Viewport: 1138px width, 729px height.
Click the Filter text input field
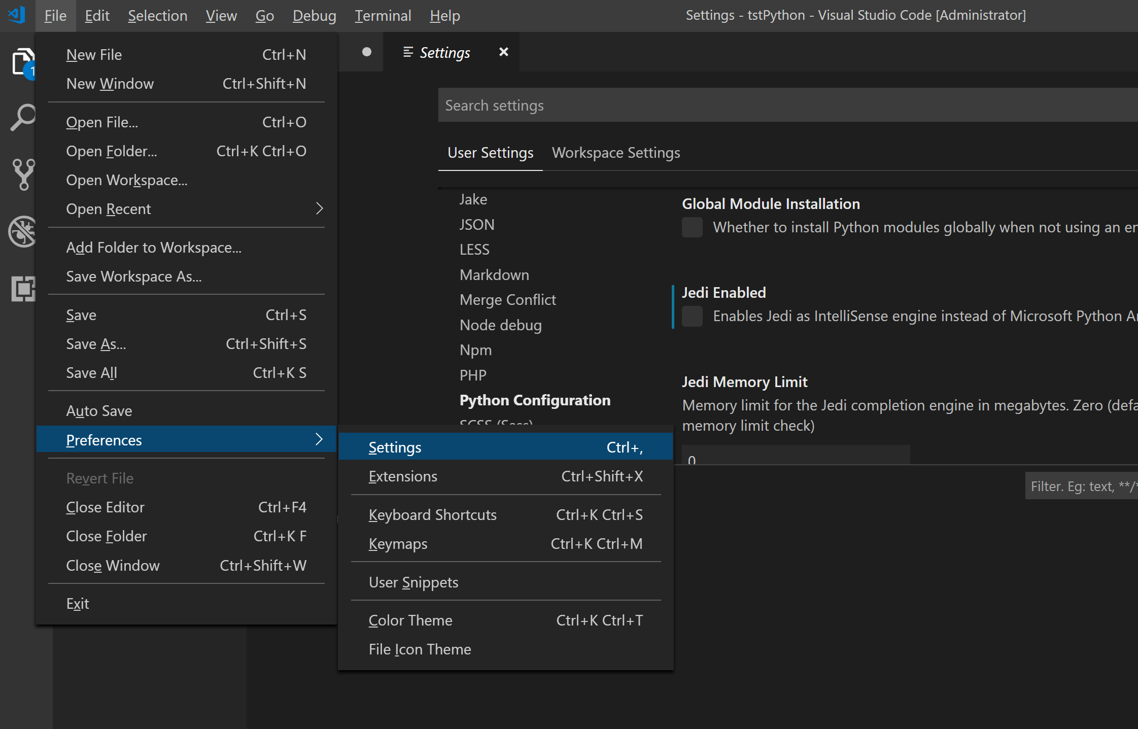coord(1082,486)
